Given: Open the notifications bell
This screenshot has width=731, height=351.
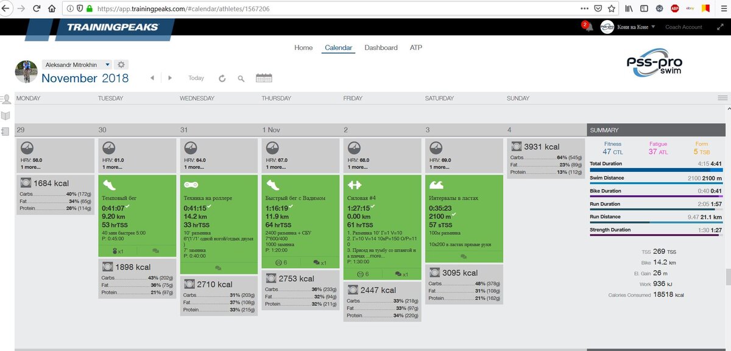Looking at the screenshot, I should [588, 27].
